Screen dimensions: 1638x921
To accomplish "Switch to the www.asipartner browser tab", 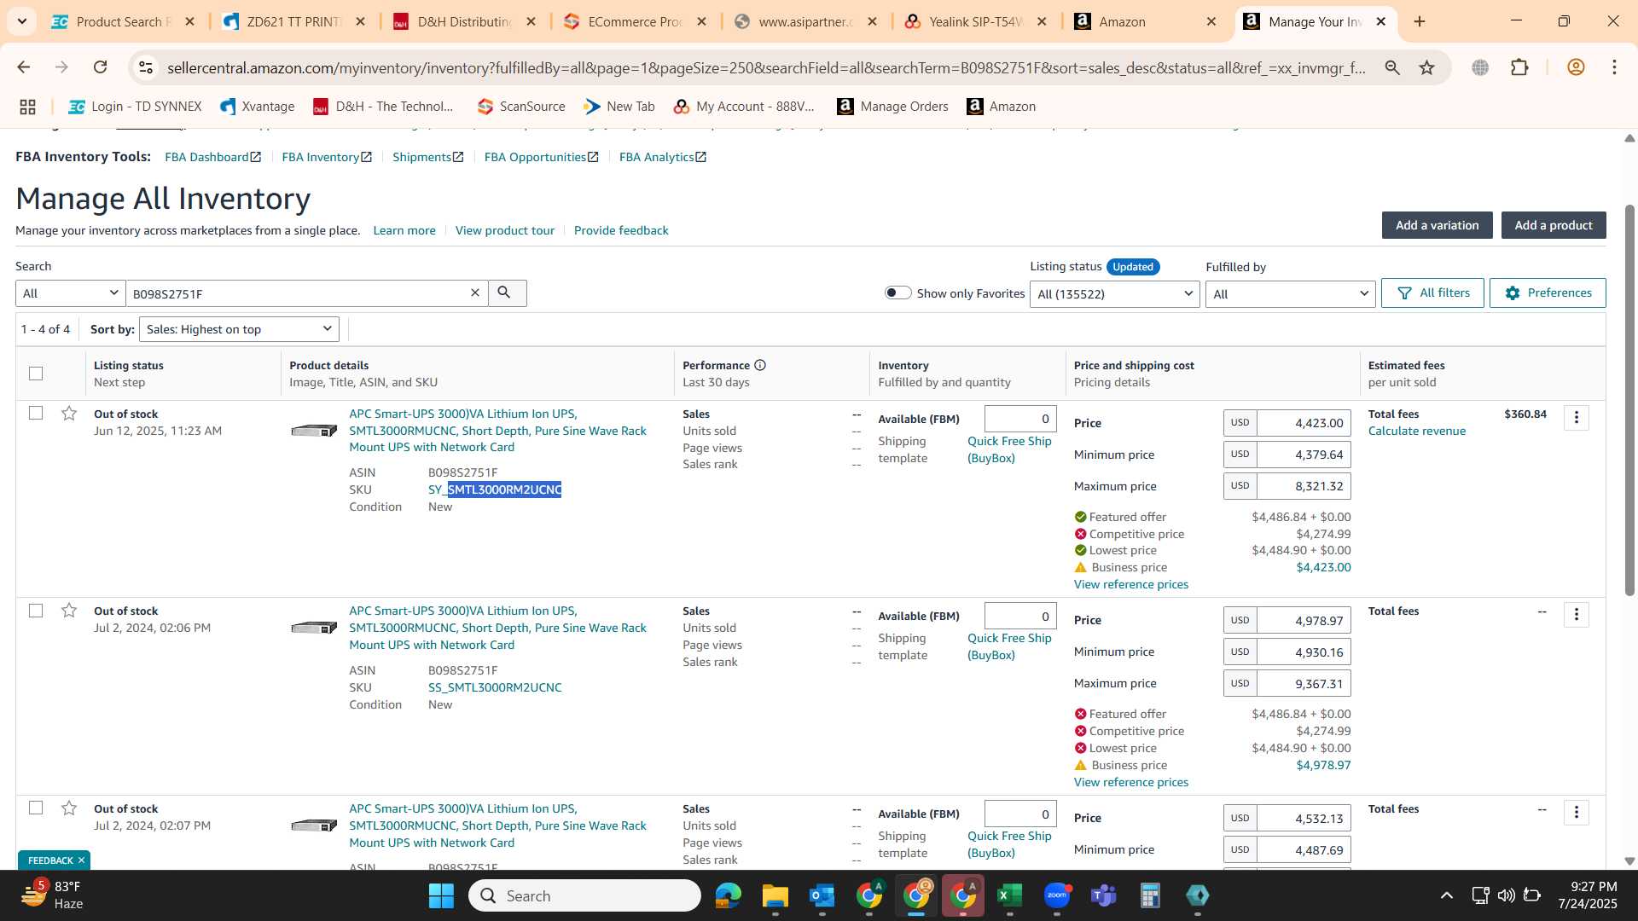I will click(x=805, y=21).
